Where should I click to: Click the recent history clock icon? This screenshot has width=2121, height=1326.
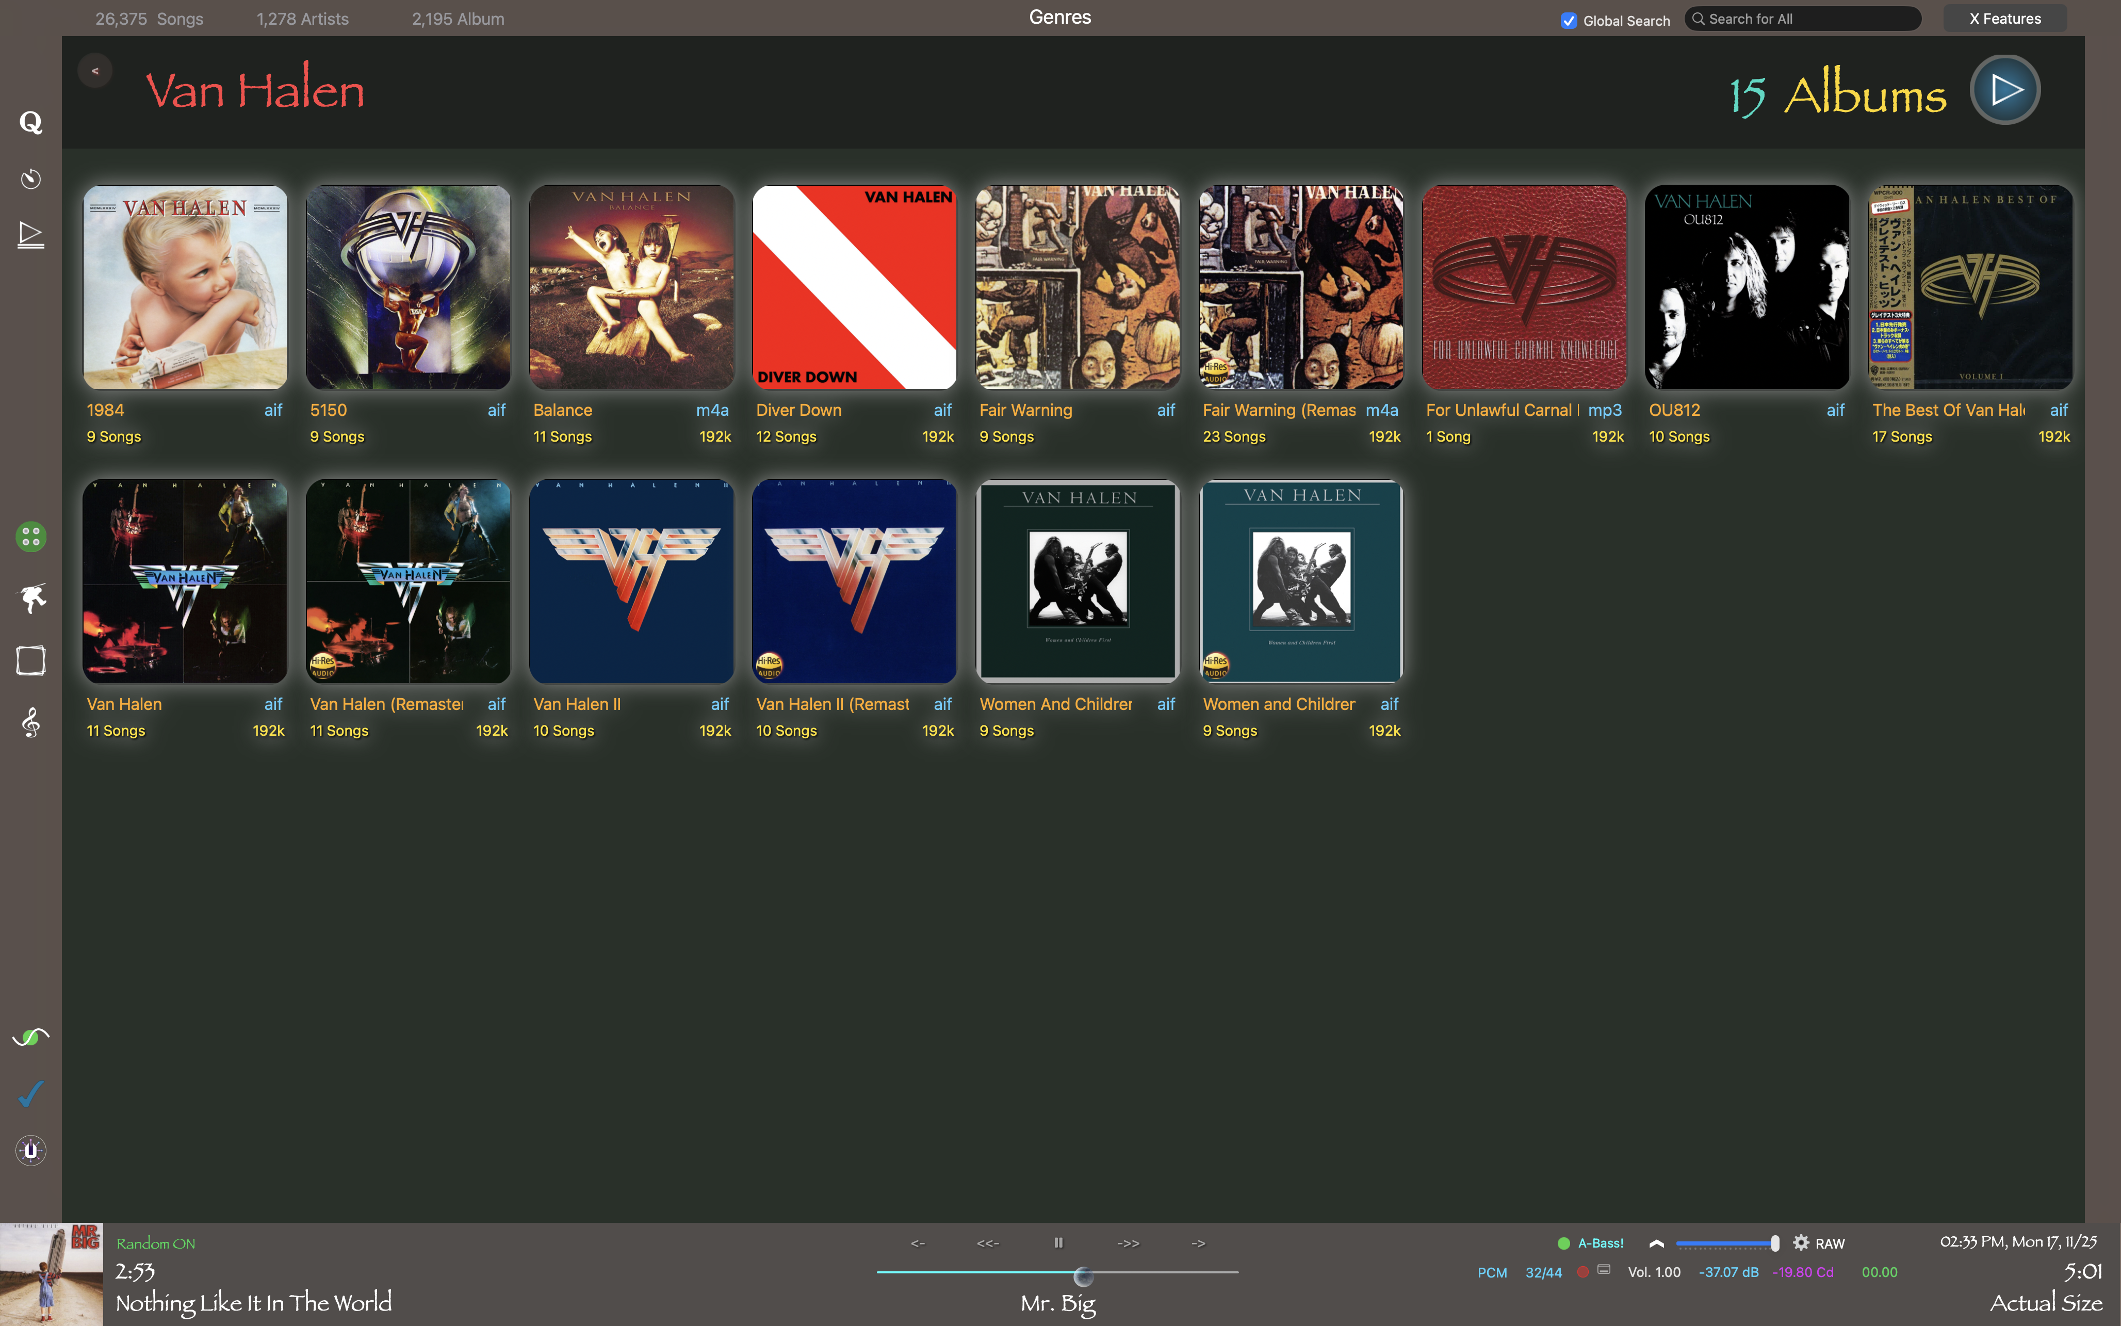pos(30,179)
